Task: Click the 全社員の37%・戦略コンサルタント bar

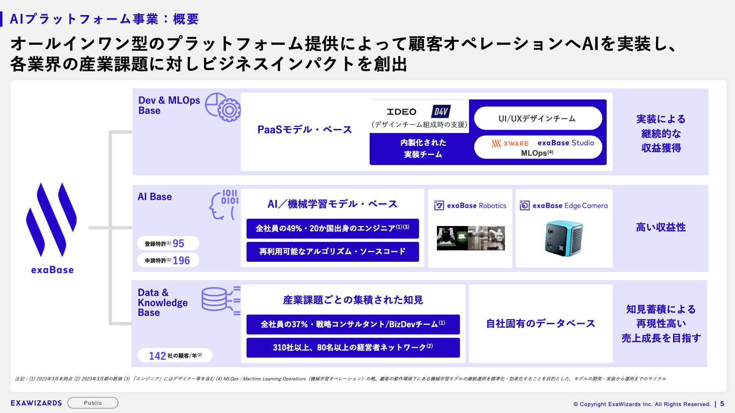Action: [x=353, y=324]
